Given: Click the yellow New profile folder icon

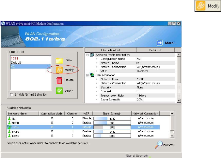Looking at the screenshot, I should [59, 60].
